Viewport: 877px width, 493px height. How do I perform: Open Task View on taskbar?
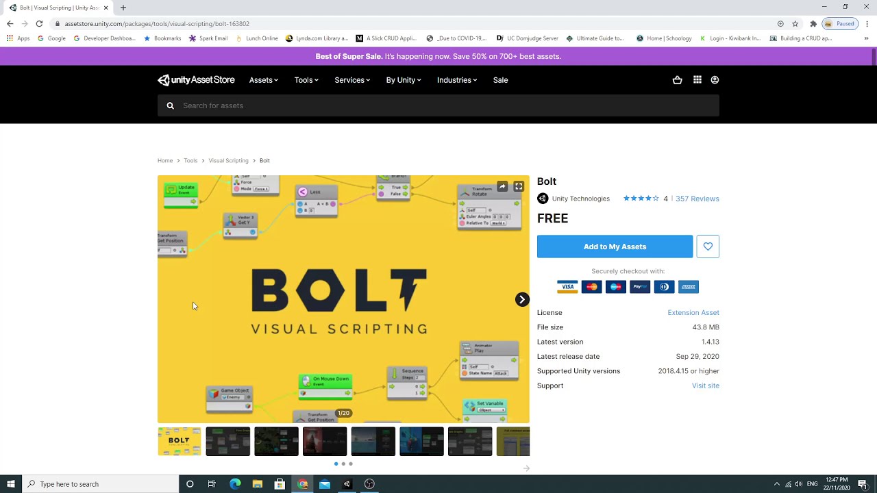tap(212, 484)
